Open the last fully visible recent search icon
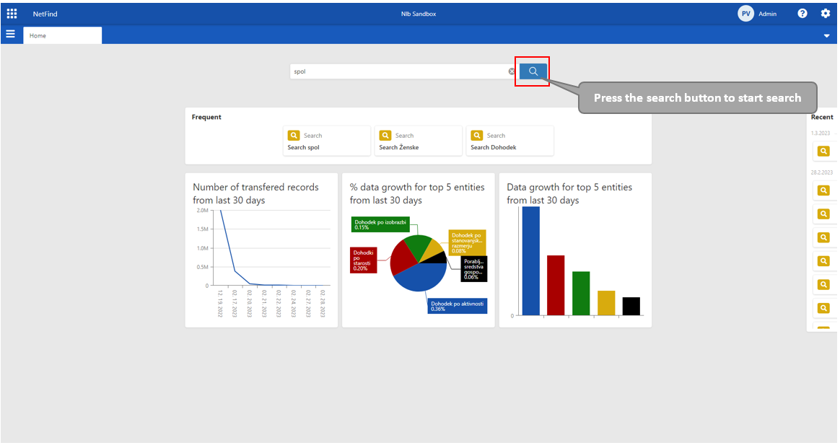The image size is (840, 448). tap(823, 308)
